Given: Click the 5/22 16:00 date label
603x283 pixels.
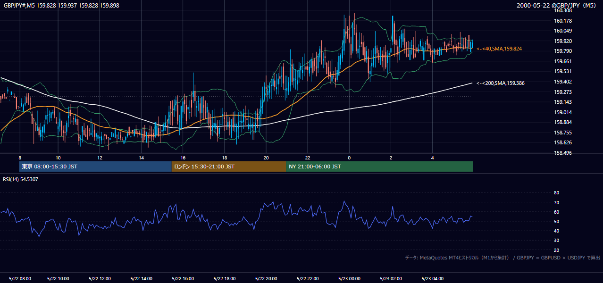Looking at the screenshot, I should [183, 279].
